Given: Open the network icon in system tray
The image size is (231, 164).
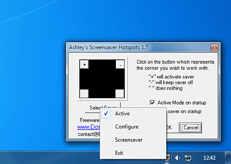Looking at the screenshot, I should point(188,158).
